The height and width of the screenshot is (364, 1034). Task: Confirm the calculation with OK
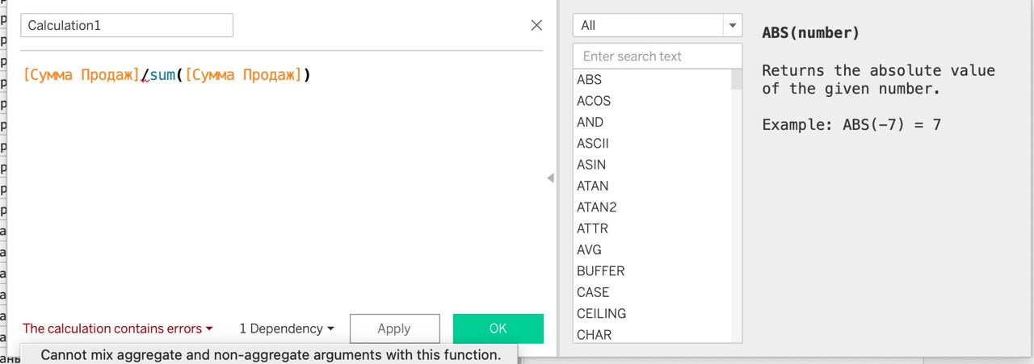(498, 328)
